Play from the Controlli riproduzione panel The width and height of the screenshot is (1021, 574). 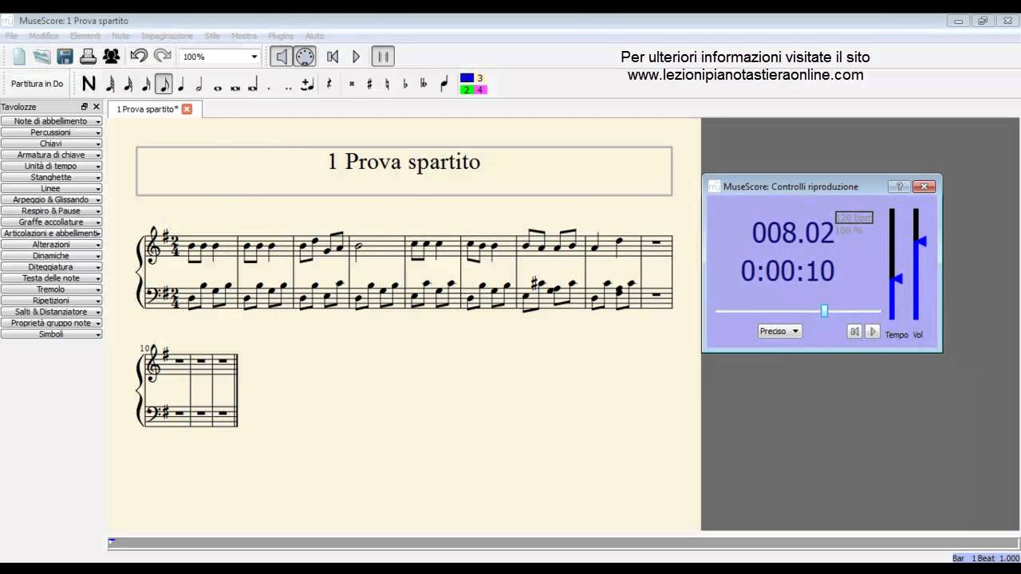[x=872, y=331]
